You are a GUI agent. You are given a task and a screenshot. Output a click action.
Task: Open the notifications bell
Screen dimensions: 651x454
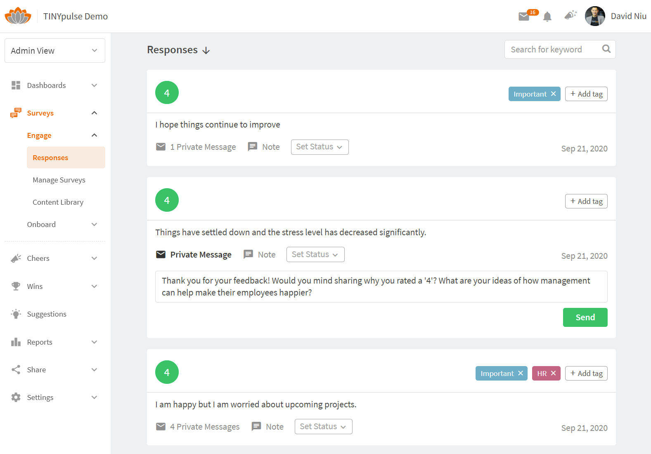pos(547,17)
